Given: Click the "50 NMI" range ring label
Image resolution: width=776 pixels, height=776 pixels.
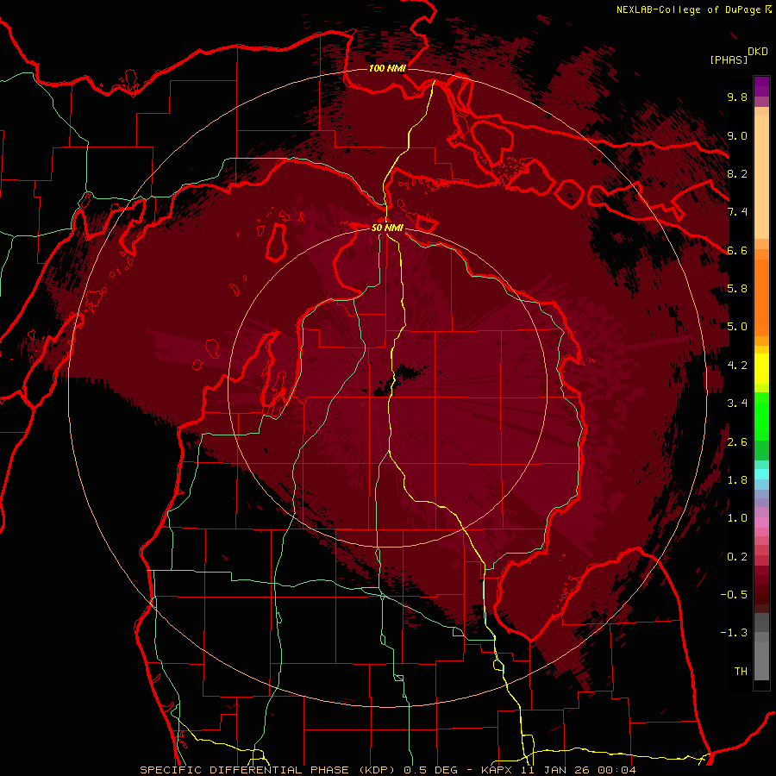Looking at the screenshot, I should coord(387,228).
